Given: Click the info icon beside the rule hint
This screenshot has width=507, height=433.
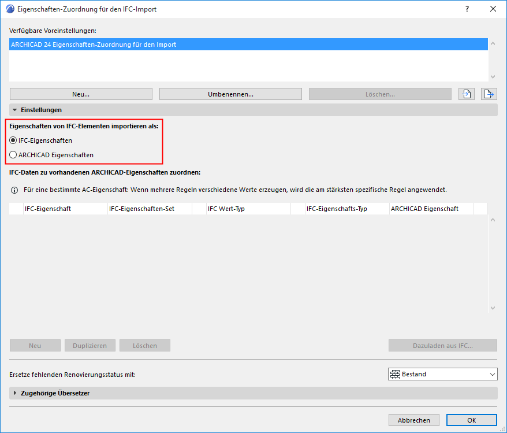Looking at the screenshot, I should 14,190.
